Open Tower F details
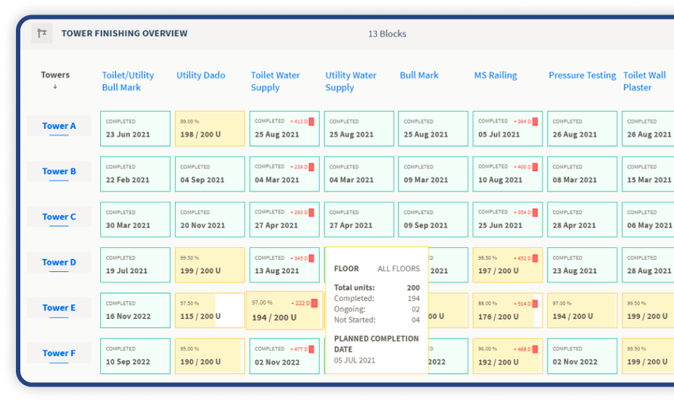 [x=59, y=353]
